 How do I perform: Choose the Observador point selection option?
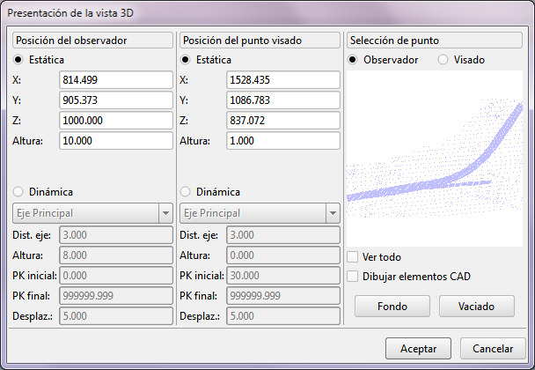354,60
